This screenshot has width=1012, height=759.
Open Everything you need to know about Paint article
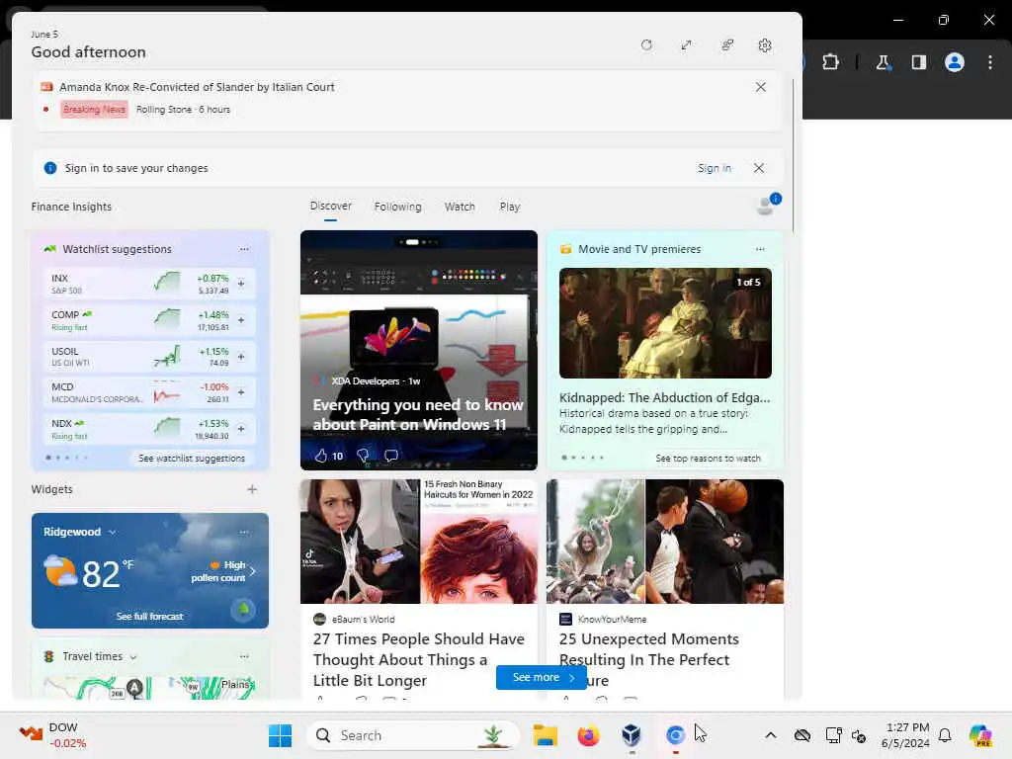(x=418, y=414)
